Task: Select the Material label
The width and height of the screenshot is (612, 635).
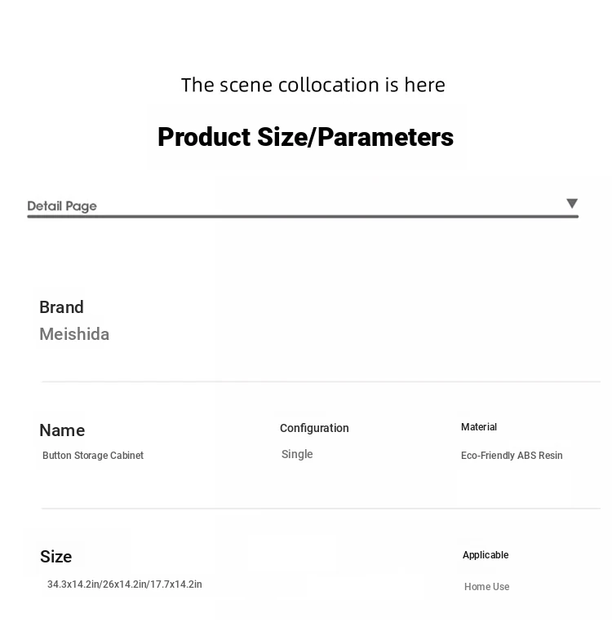Action: point(479,427)
